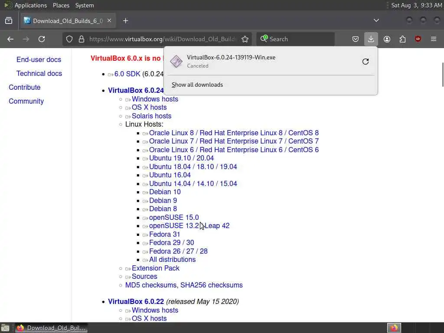Download the Extension Pack

pos(156,268)
